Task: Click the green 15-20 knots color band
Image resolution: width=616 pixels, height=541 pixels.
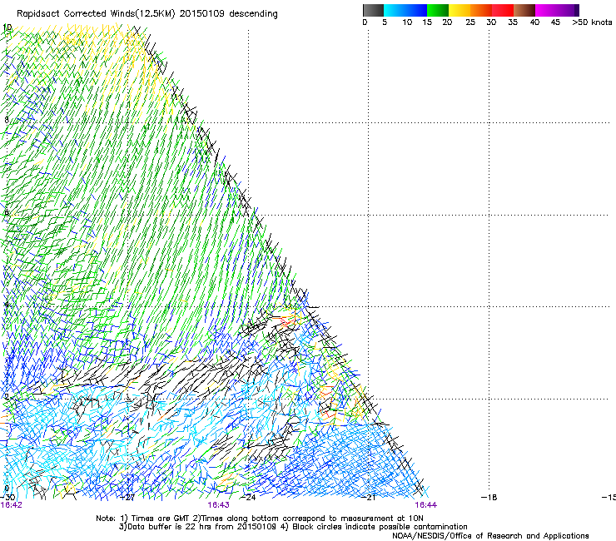Action: [x=438, y=10]
